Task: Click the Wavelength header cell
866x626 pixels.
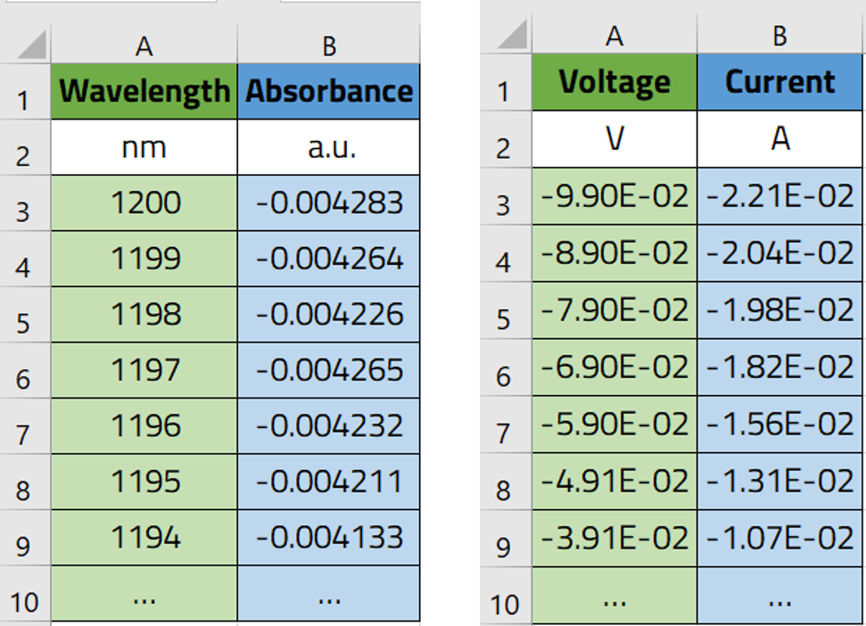Action: [144, 88]
